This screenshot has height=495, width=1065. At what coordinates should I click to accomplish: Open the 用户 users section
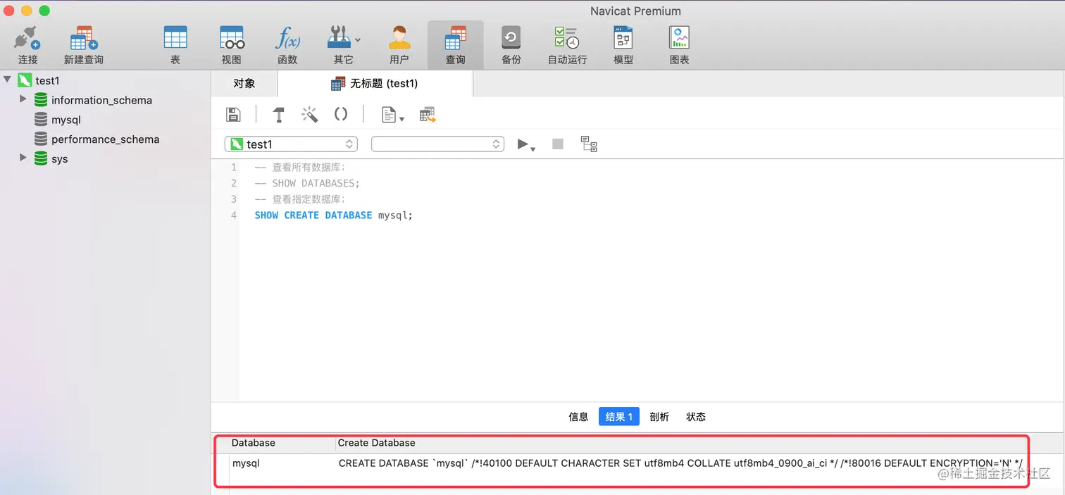coord(399,45)
